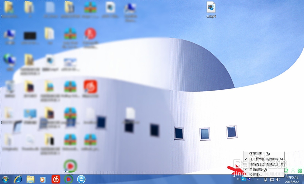The height and width of the screenshot is (184, 304).
Task: Click the Baidu input 'du' icon
Action: [244, 179]
